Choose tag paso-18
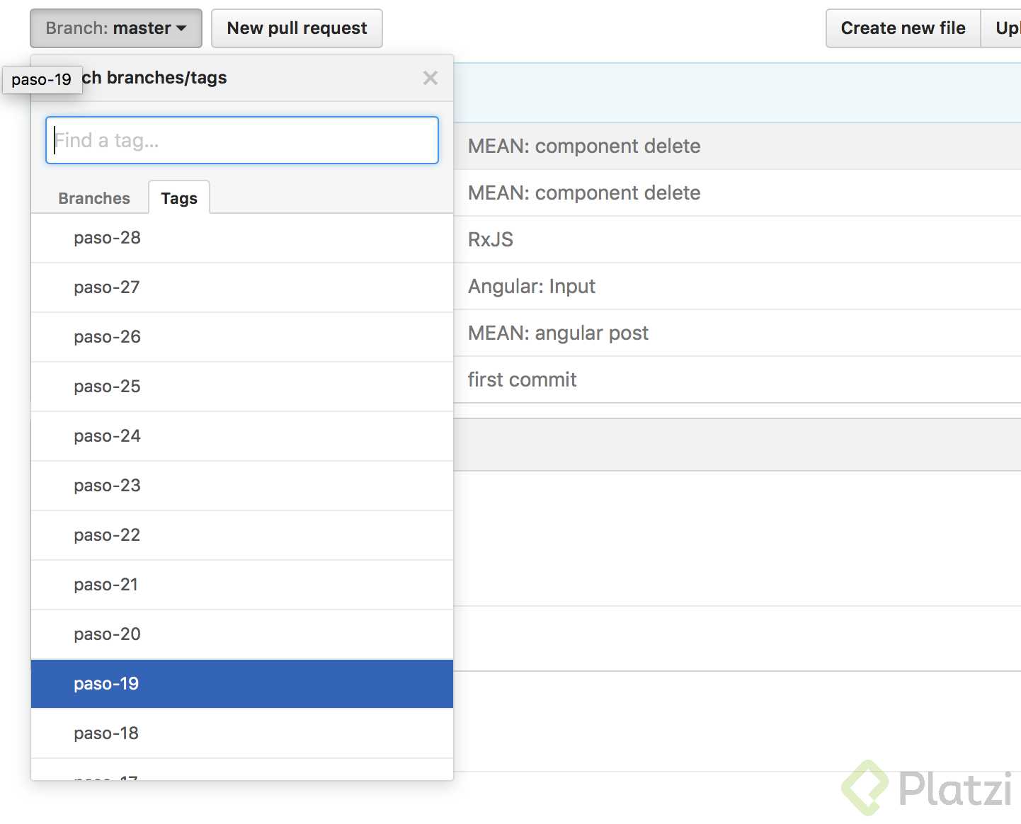This screenshot has height=824, width=1021. [x=106, y=733]
